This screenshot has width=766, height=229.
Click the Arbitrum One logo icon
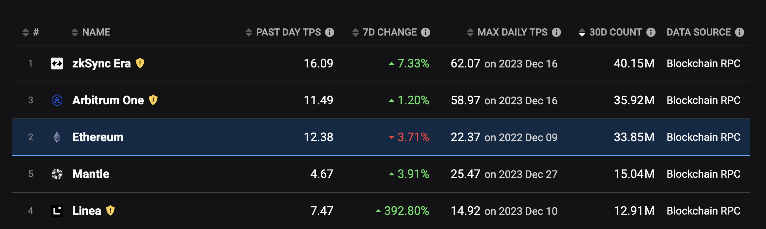(57, 100)
